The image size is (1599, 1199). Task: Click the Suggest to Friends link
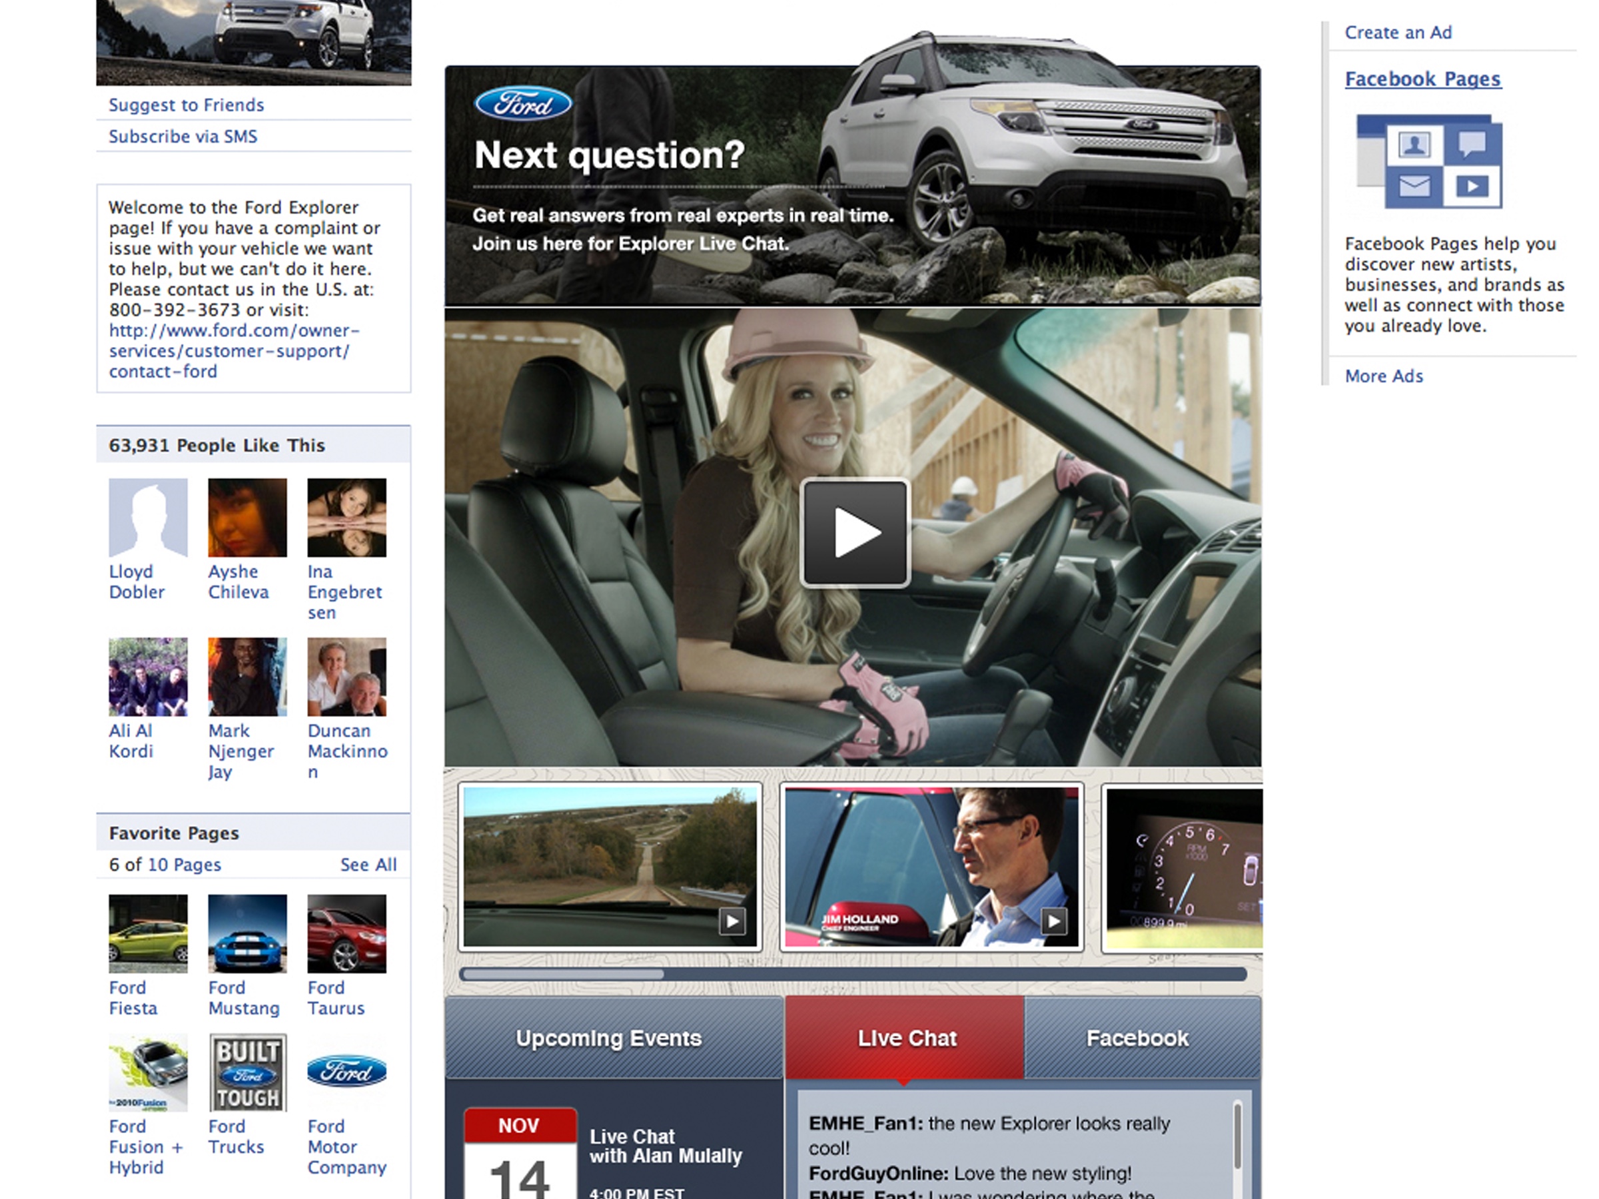tap(187, 105)
